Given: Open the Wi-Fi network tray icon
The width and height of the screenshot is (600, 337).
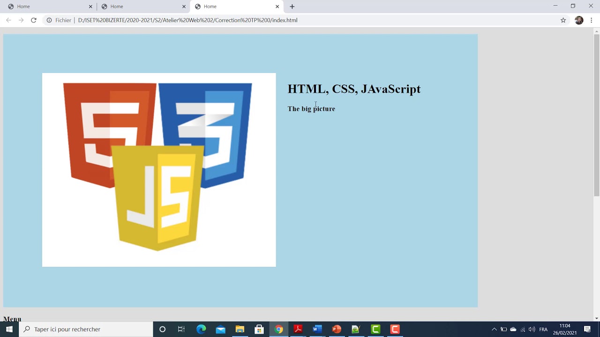Looking at the screenshot, I should [523, 329].
